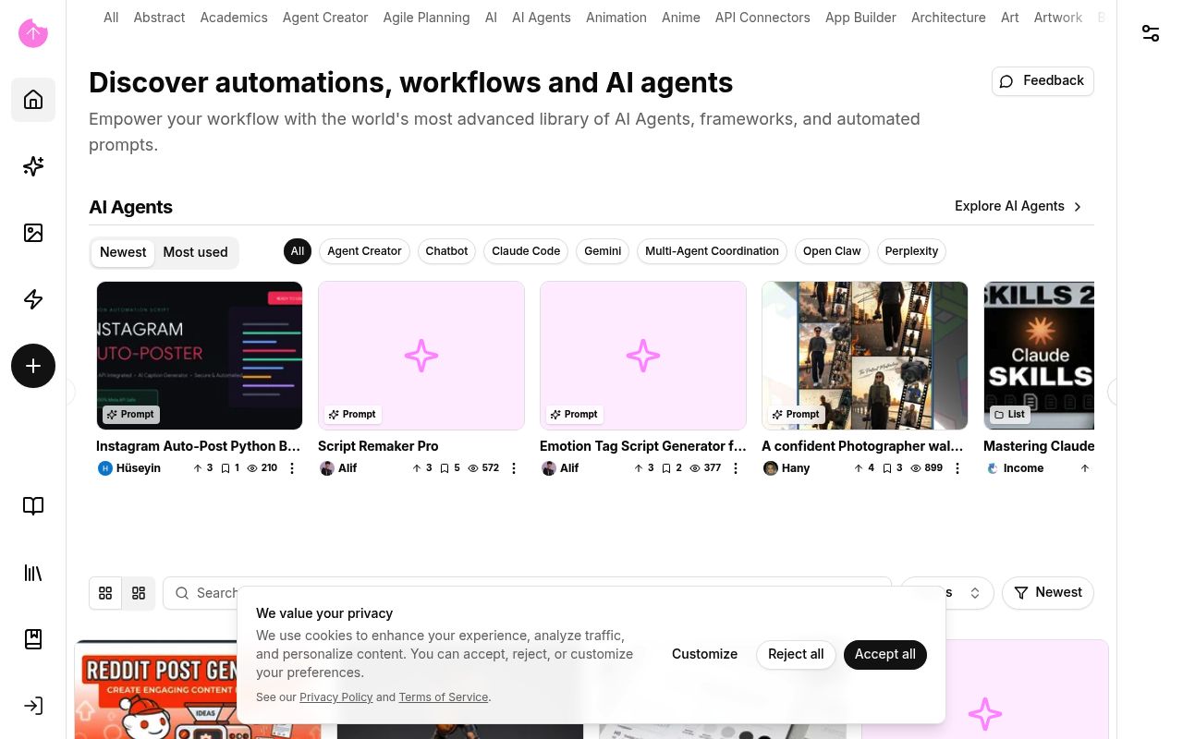Image resolution: width=1183 pixels, height=739 pixels.
Task: Click the login arrow icon in sidebar
Action: pos(33,706)
